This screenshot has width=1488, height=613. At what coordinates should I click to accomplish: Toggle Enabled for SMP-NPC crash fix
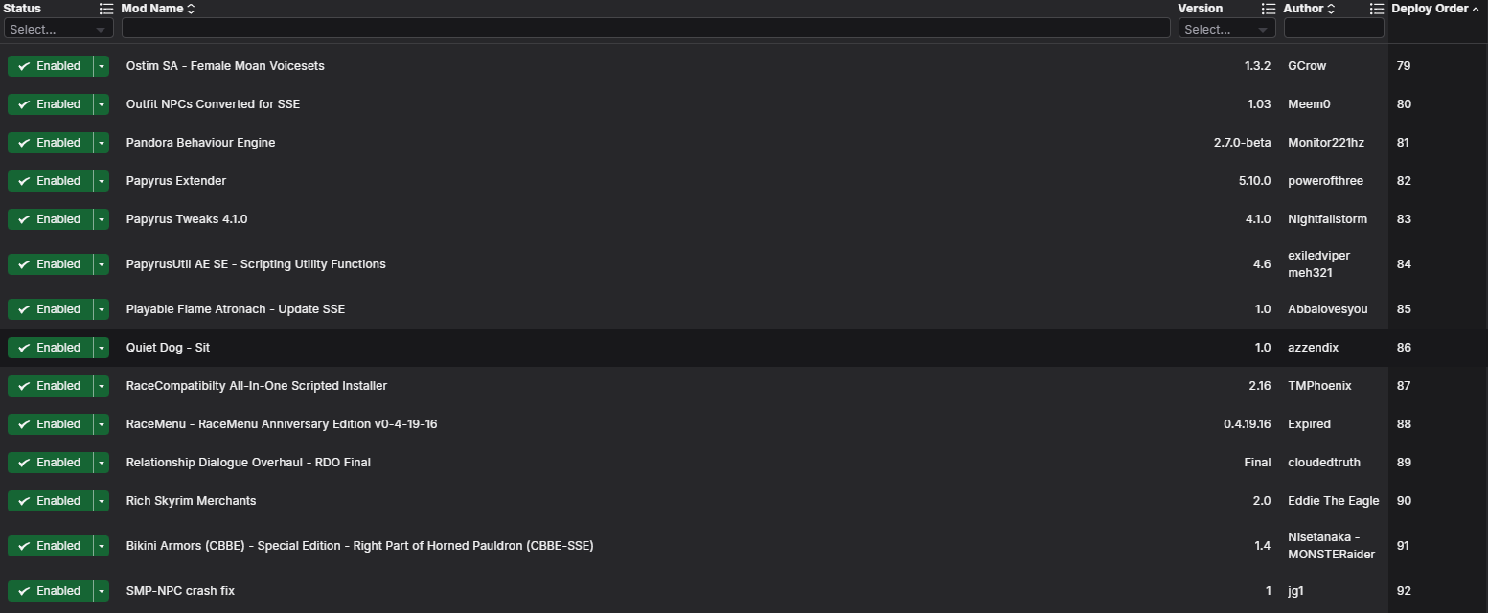tap(50, 591)
